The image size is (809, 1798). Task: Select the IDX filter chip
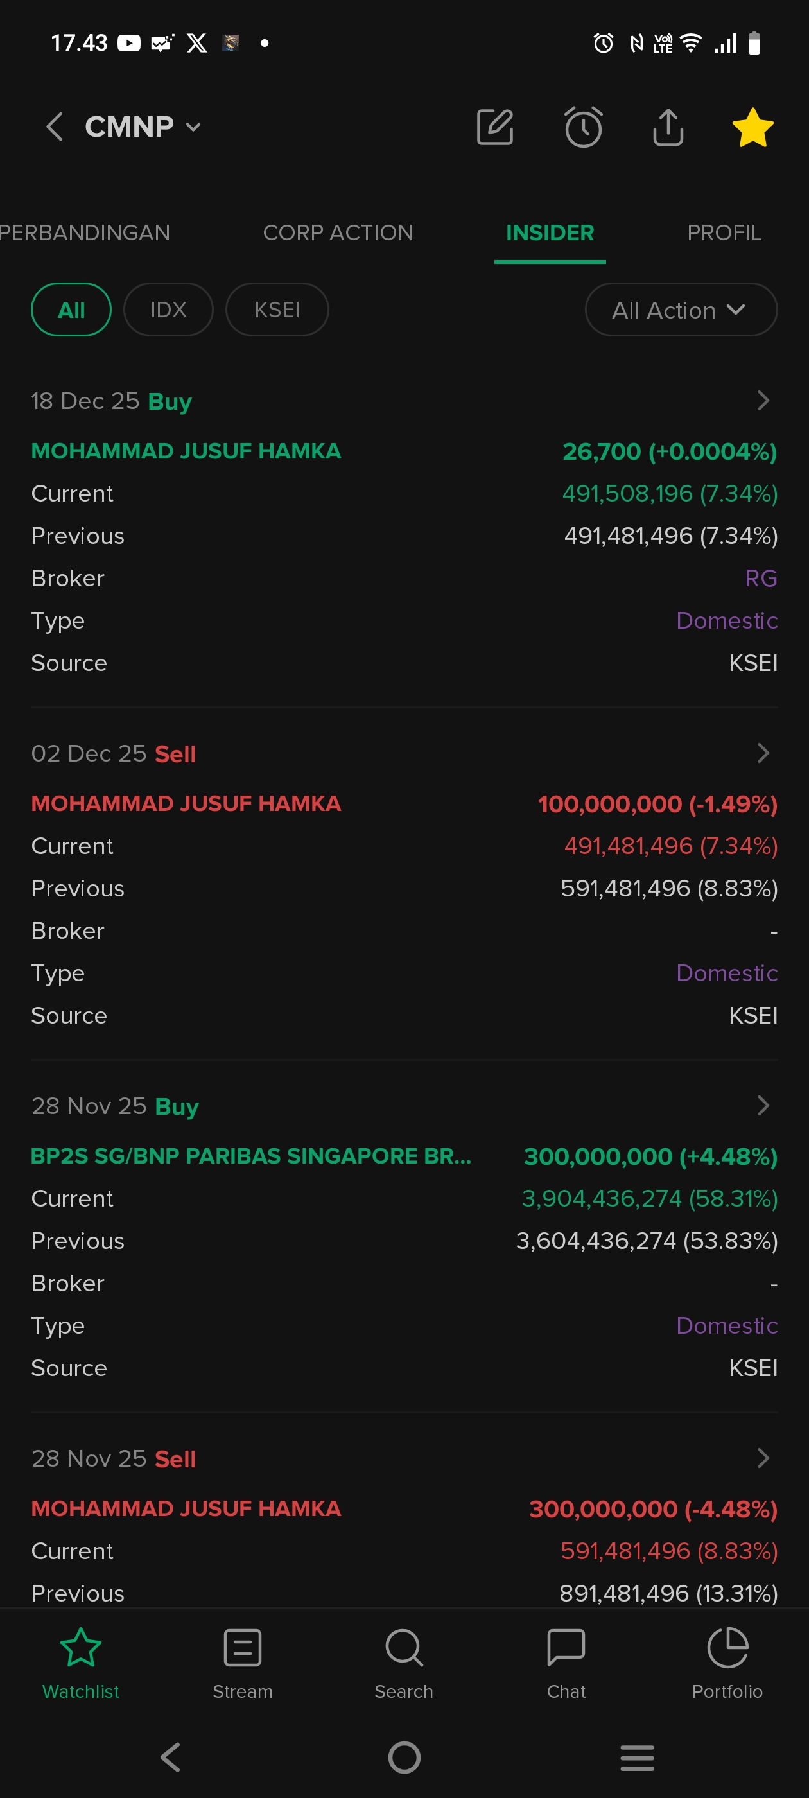(168, 310)
